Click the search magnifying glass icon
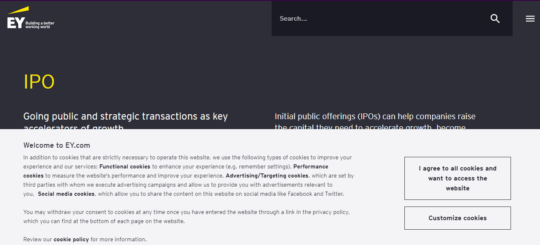This screenshot has width=540, height=245. point(495,19)
